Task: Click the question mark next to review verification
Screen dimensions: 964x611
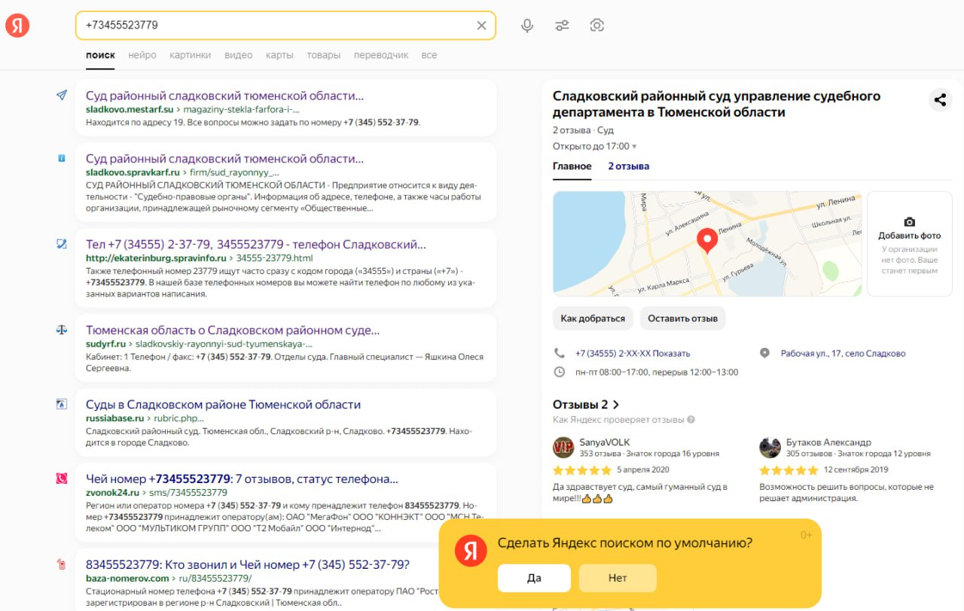Action: coord(691,420)
